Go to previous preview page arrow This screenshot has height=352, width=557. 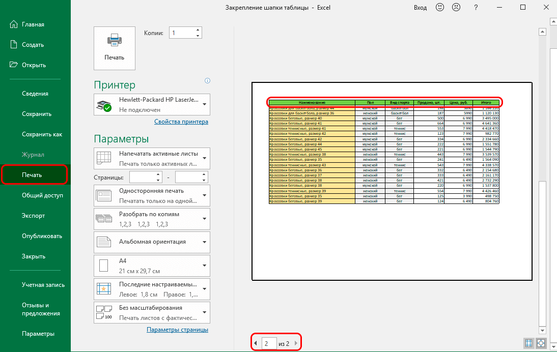coord(256,344)
